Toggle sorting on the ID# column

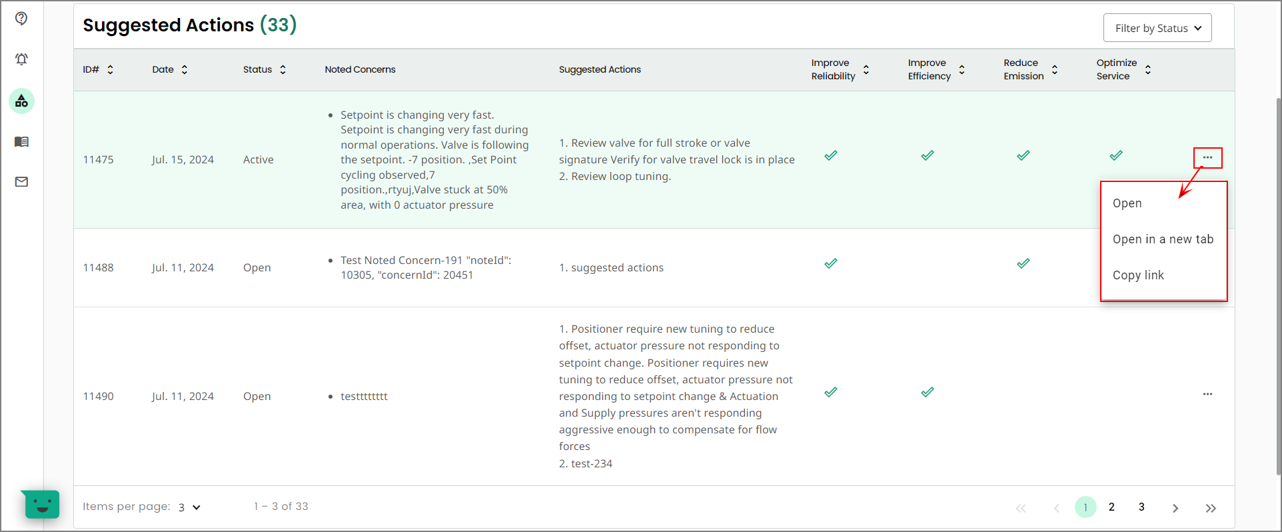tap(110, 69)
